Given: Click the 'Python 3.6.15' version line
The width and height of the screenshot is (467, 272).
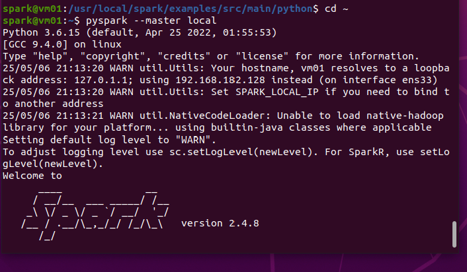Looking at the screenshot, I should click(140, 32).
